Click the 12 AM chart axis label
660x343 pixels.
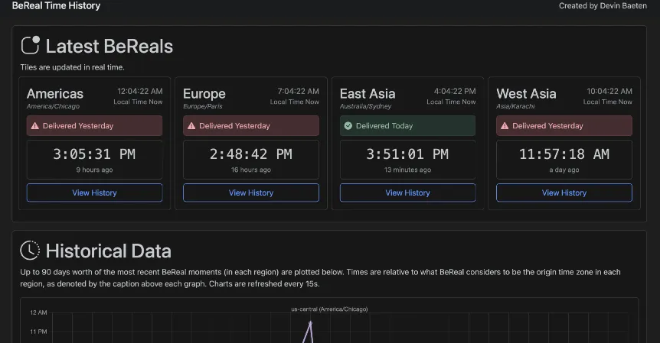[38, 312]
